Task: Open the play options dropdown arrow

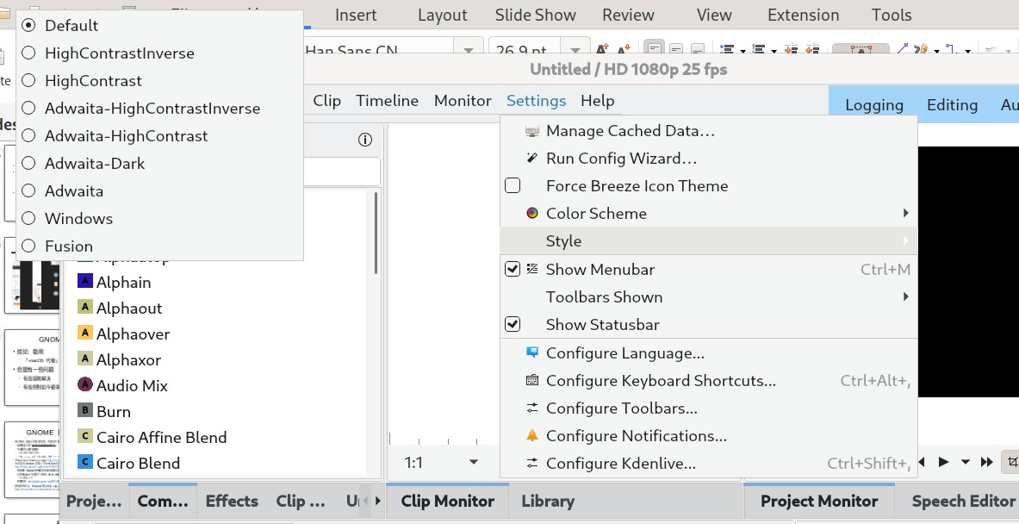Action: [965, 462]
